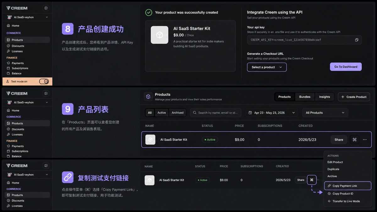Expand the All Products filter dropdown
Viewport: 377px width, 212px height.
(325, 113)
